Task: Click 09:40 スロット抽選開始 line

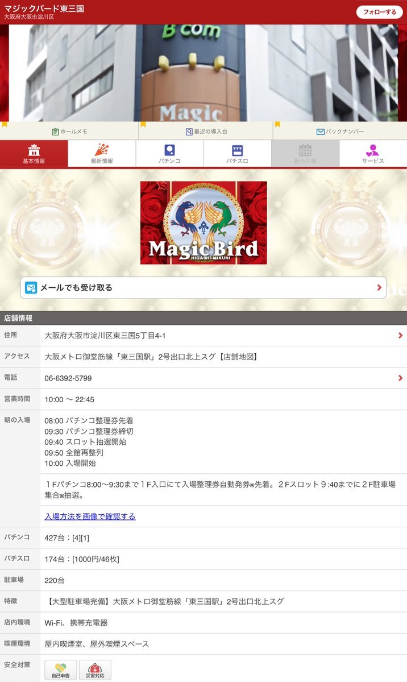Action: click(x=85, y=442)
